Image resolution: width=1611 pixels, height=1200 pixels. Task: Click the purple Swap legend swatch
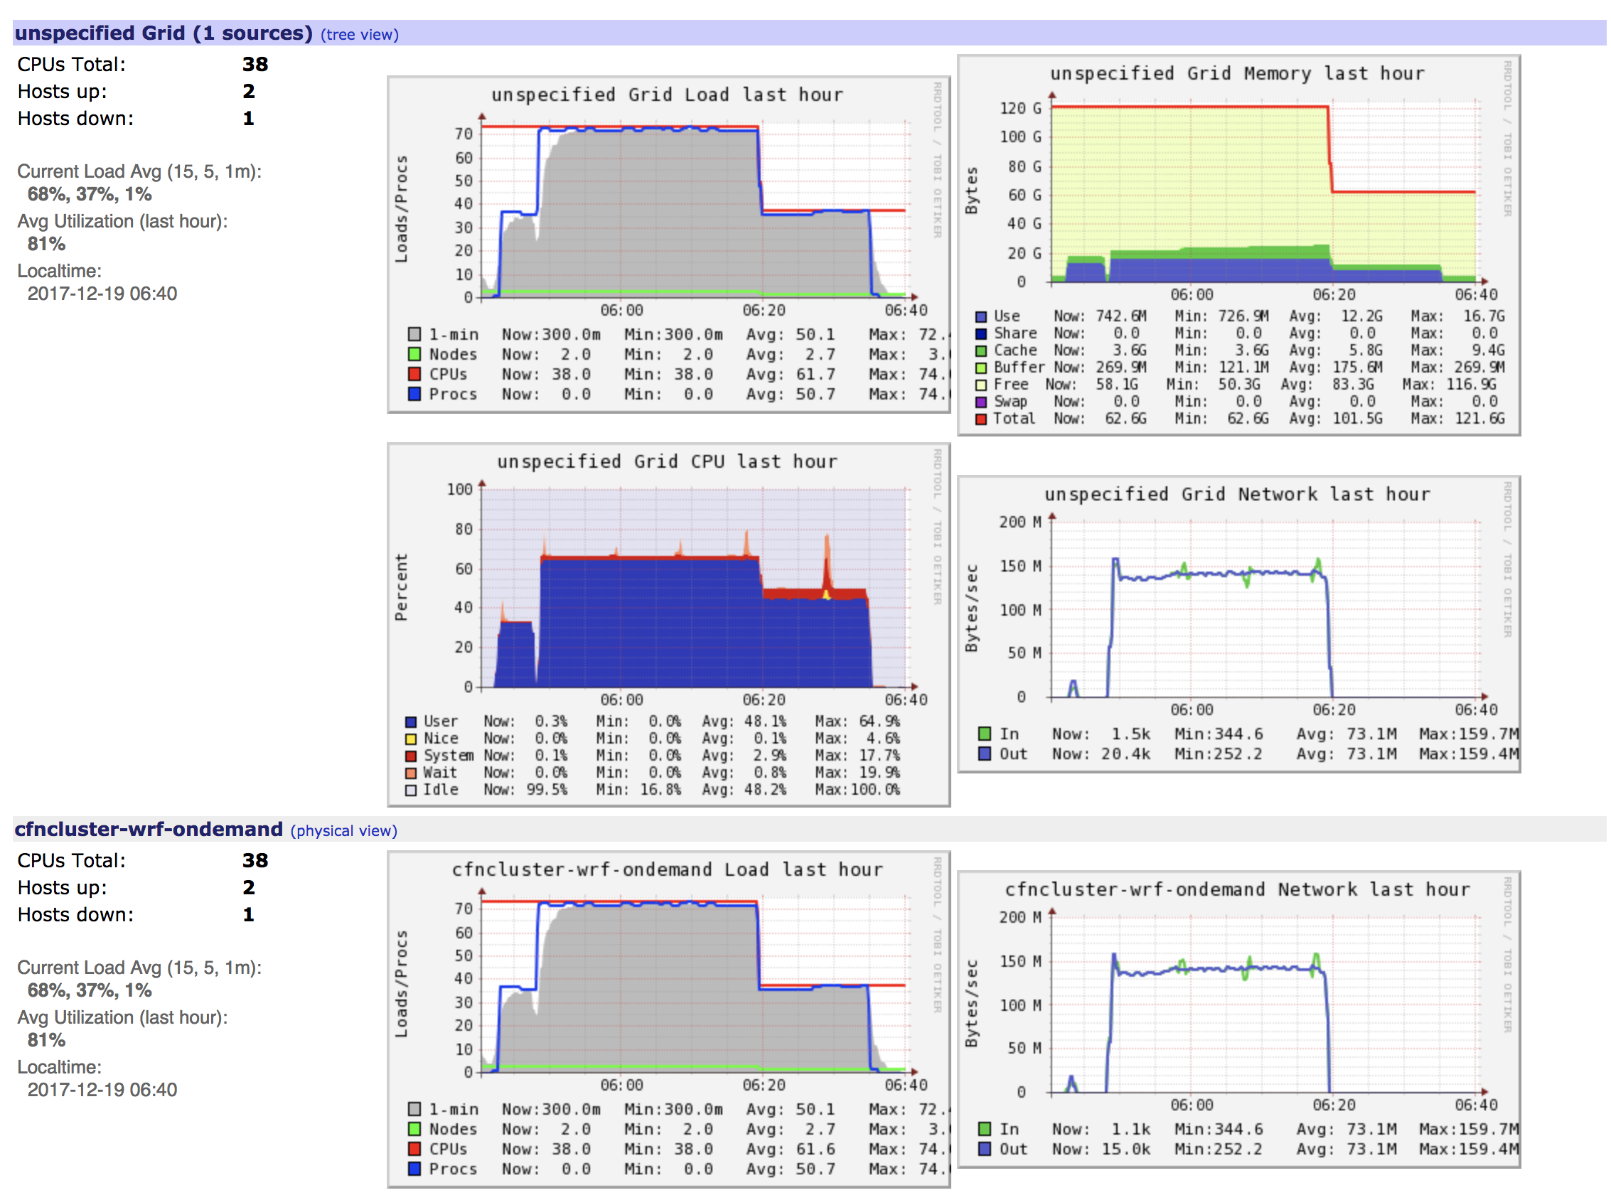click(982, 401)
